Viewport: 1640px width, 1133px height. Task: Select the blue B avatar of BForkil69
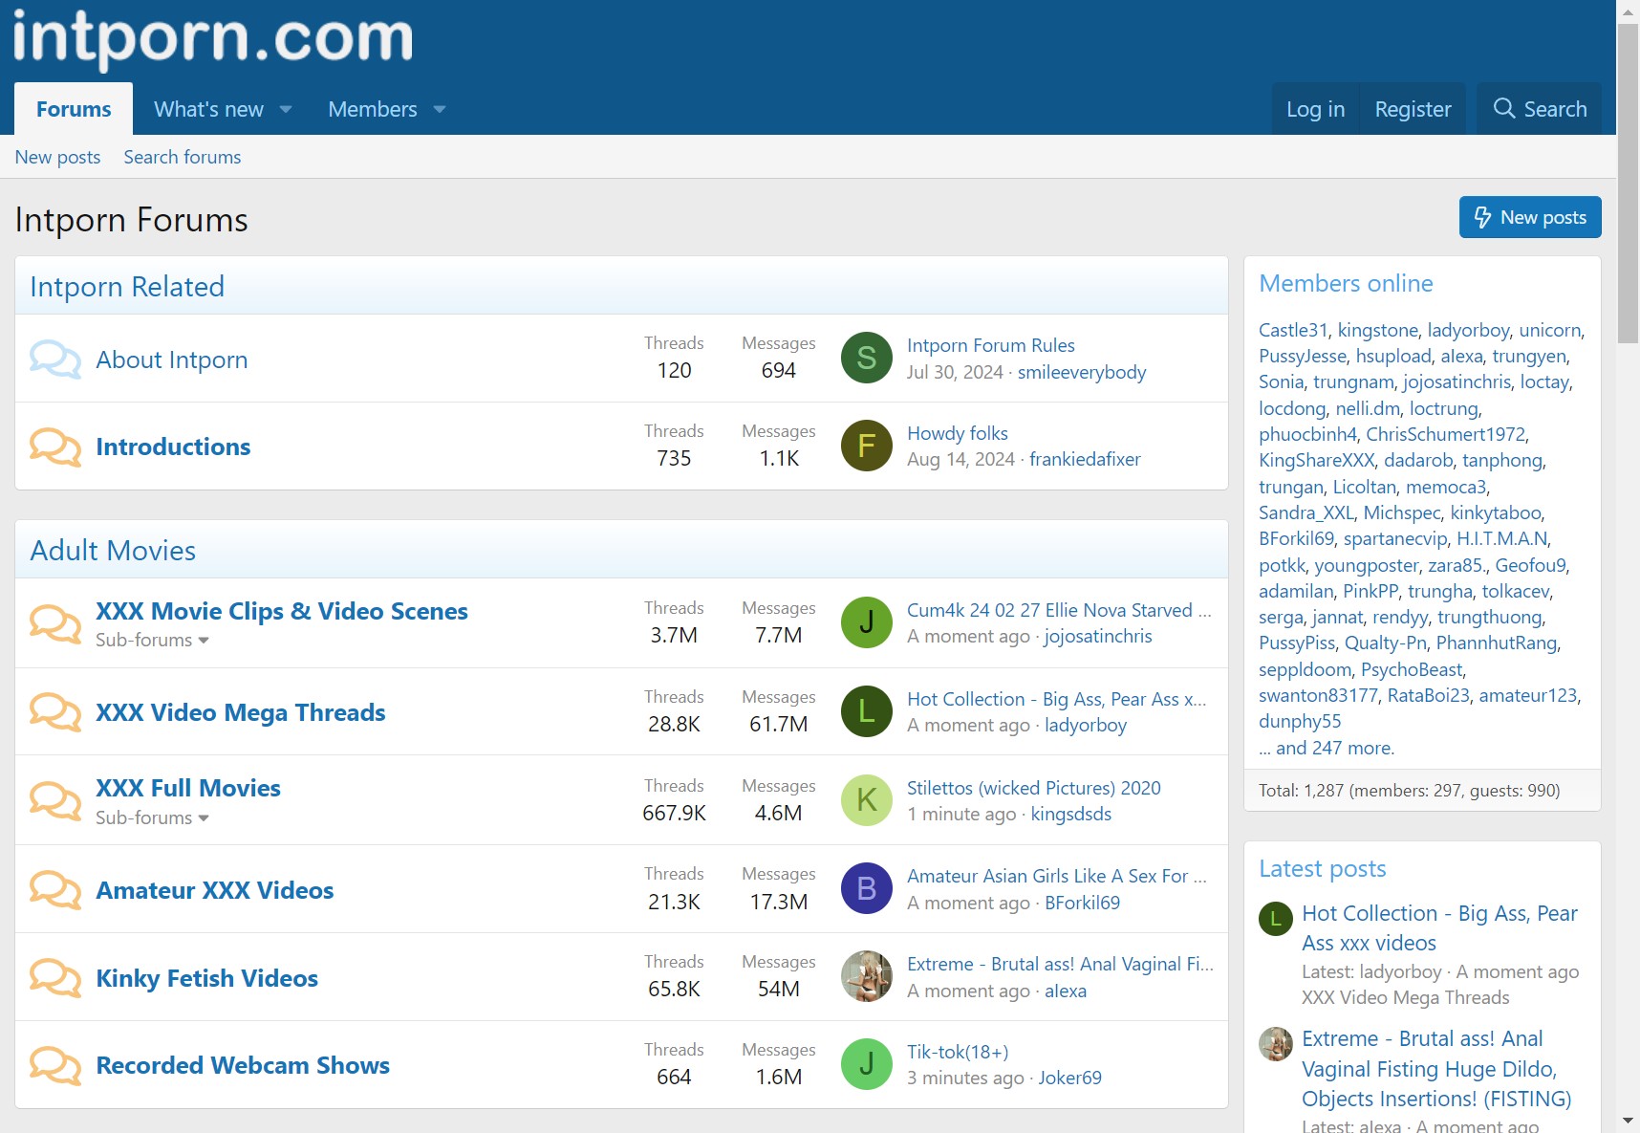[x=866, y=888]
